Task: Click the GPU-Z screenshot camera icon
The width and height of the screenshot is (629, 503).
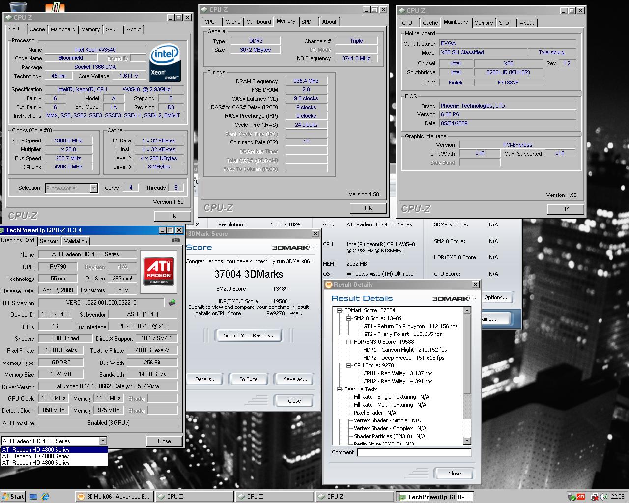Action: click(175, 240)
